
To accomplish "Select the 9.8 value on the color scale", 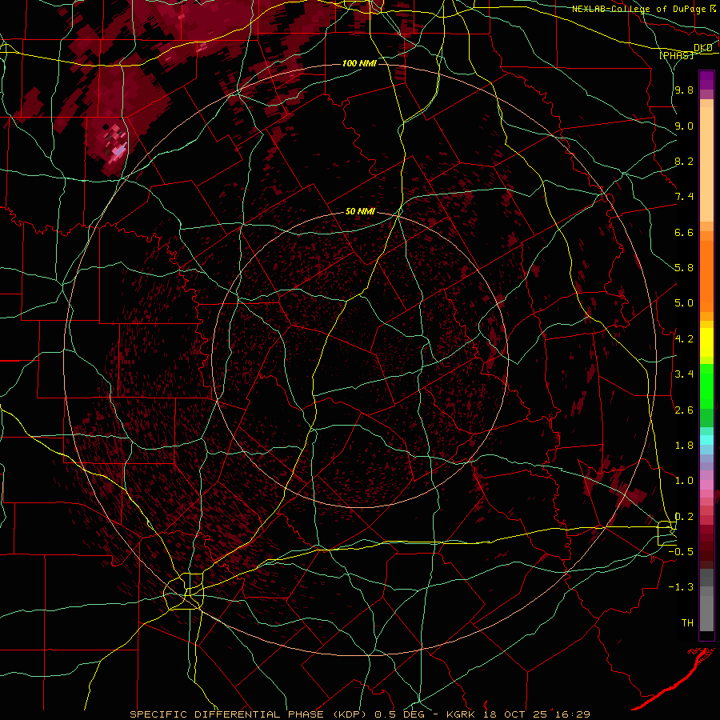I will 684,90.
